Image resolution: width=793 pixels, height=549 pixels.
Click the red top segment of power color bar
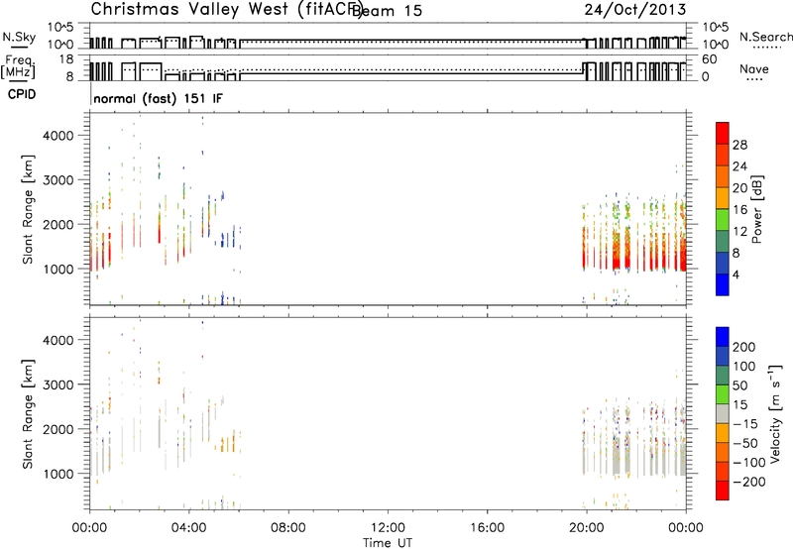[x=723, y=133]
